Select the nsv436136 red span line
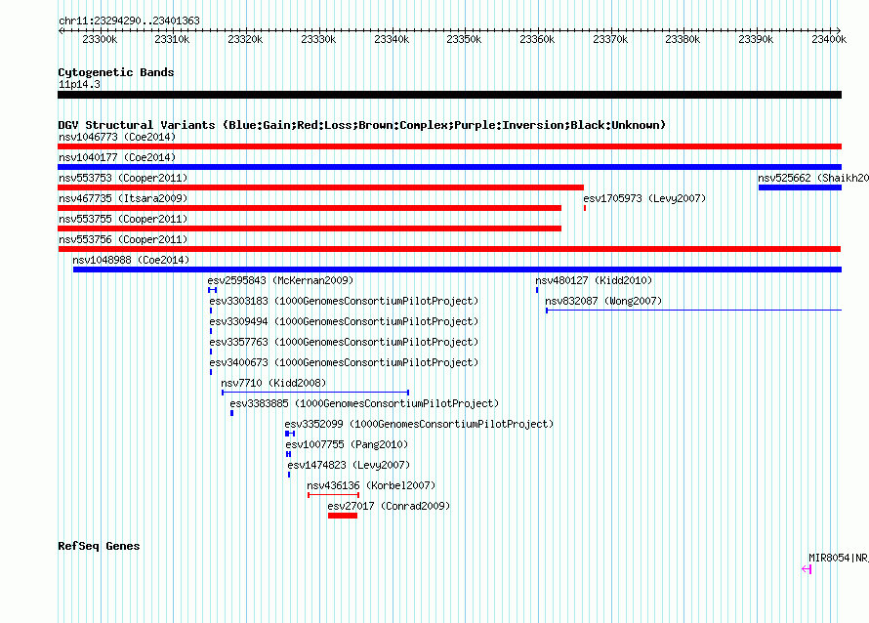 pos(334,495)
